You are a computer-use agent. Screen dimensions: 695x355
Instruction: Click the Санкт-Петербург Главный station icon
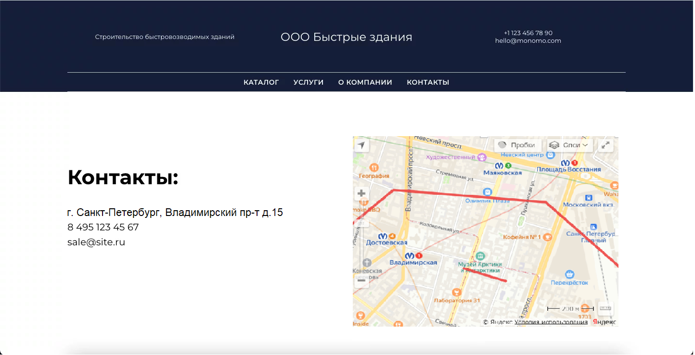pyautogui.click(x=593, y=227)
